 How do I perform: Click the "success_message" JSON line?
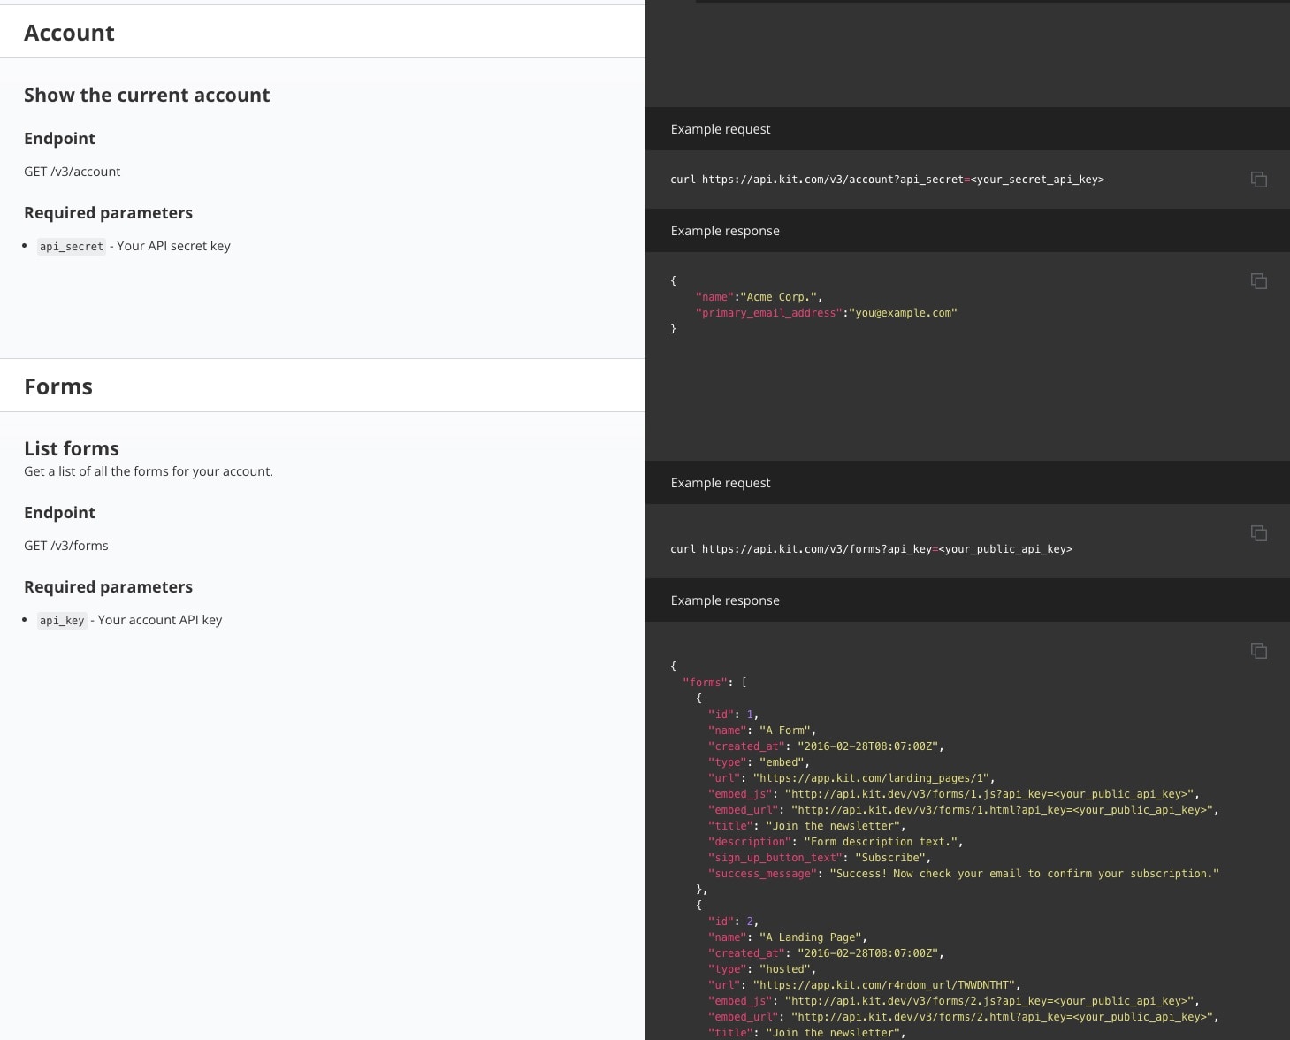(x=964, y=874)
